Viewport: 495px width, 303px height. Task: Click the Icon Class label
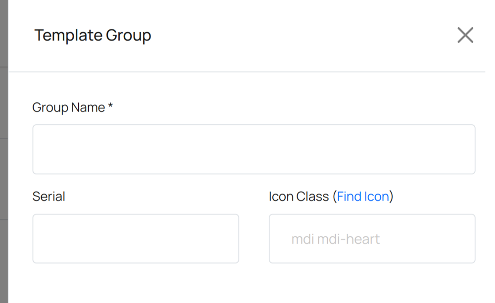[x=298, y=197]
